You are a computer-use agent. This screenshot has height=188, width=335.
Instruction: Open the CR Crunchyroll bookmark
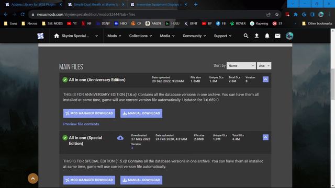pyautogui.click(x=136, y=23)
